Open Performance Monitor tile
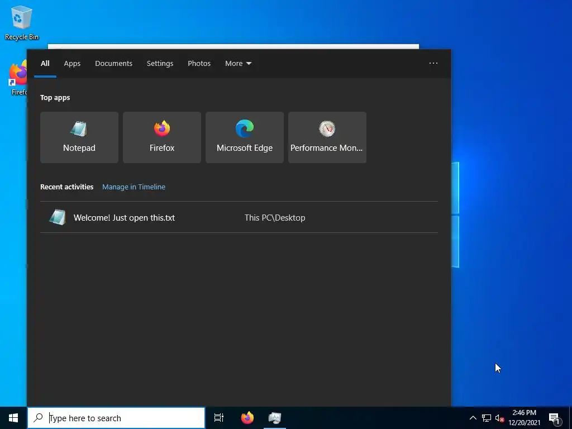572x429 pixels. tap(327, 137)
